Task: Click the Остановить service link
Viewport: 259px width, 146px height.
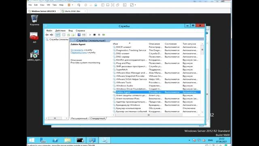Action: pos(77,50)
